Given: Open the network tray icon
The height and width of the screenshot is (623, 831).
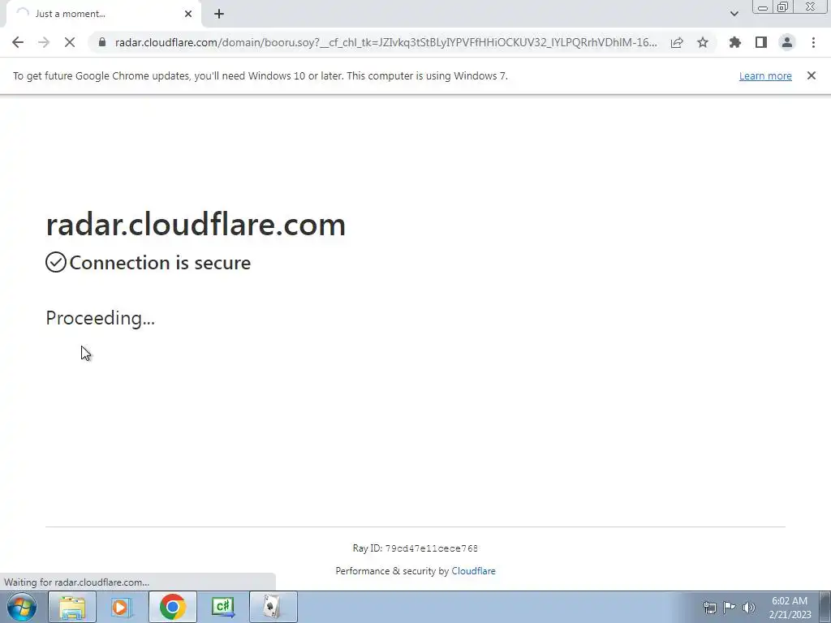Looking at the screenshot, I should [709, 607].
